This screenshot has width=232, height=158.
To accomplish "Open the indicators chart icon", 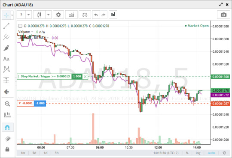I will pyautogui.click(x=71, y=15).
